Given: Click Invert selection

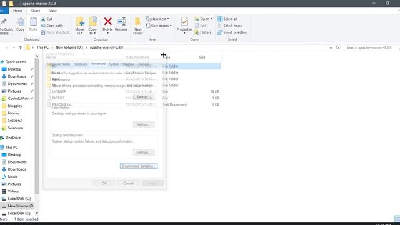Looking at the screenshot, I should tap(232, 32).
